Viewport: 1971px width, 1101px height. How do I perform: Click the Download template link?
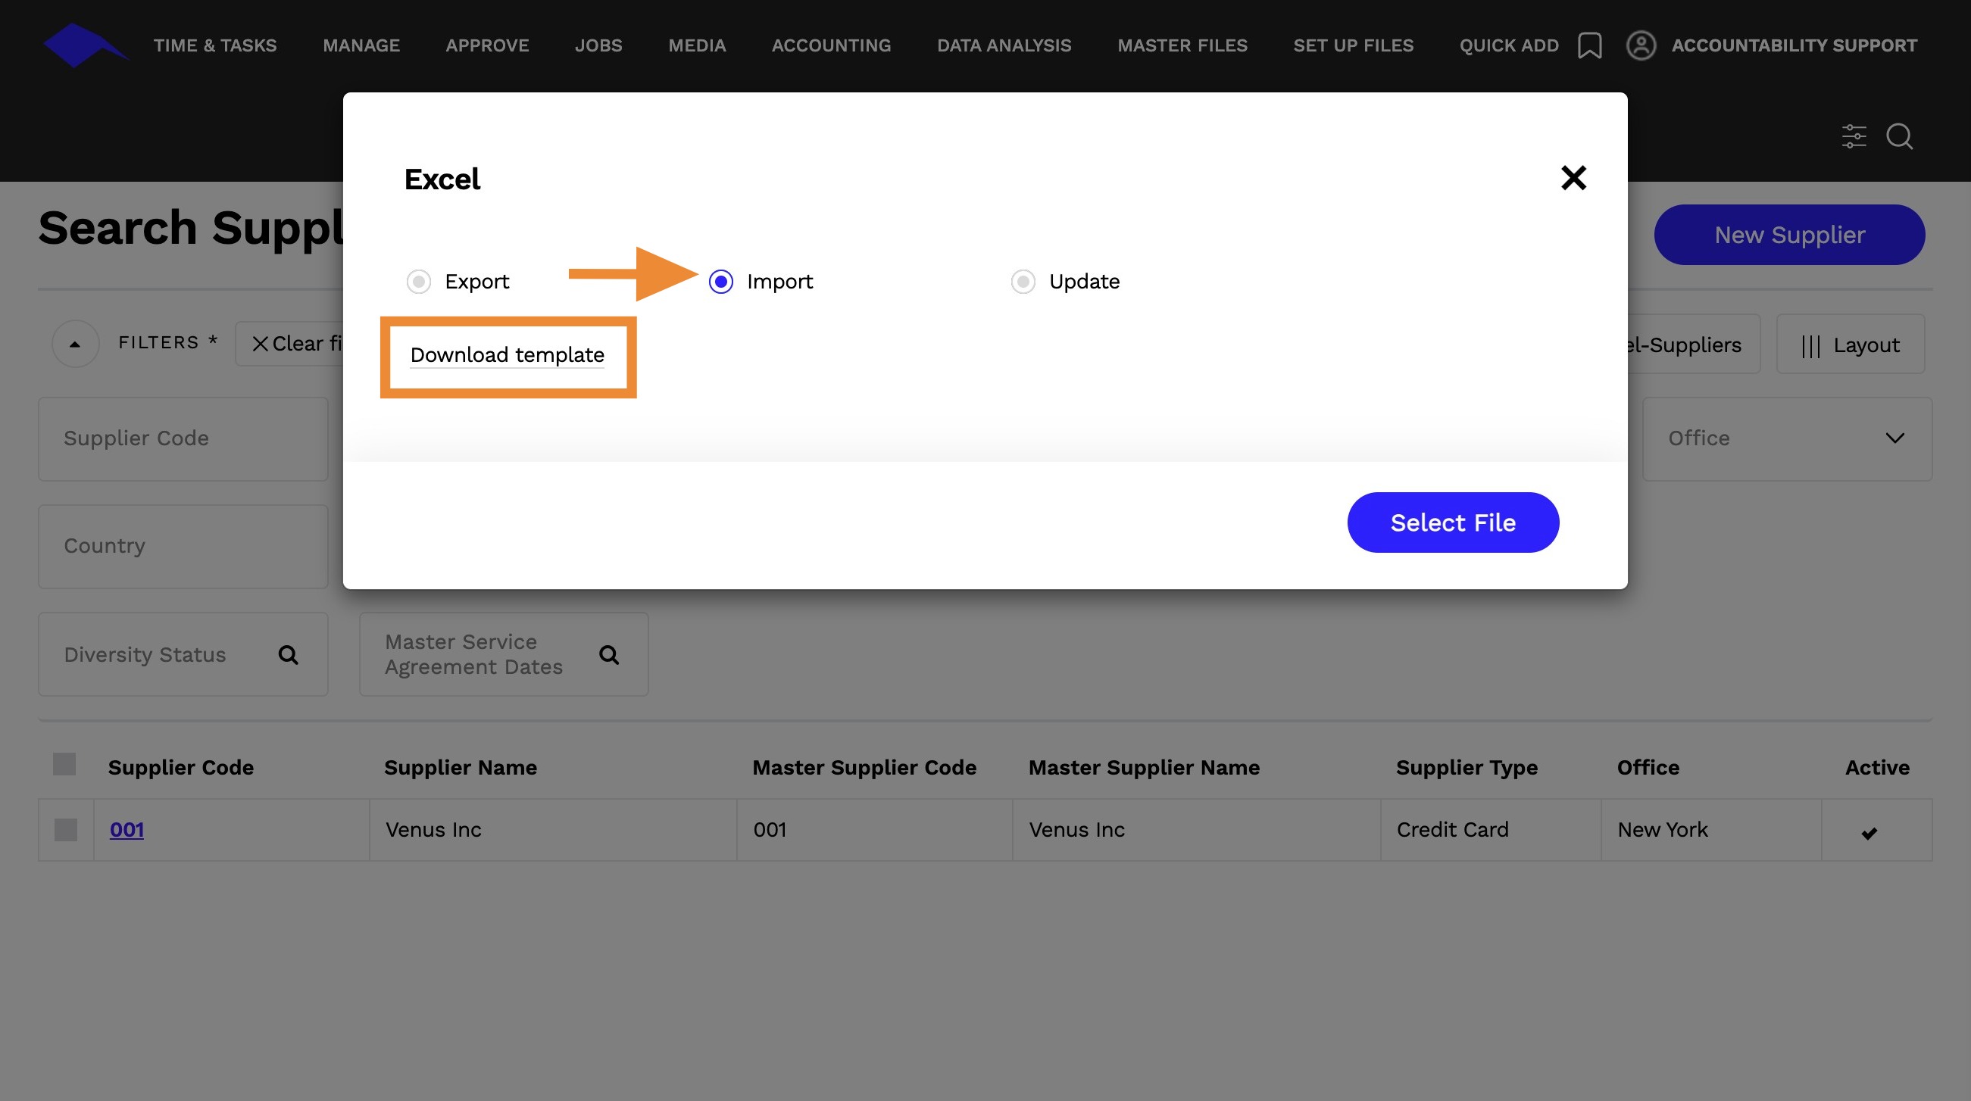click(508, 355)
